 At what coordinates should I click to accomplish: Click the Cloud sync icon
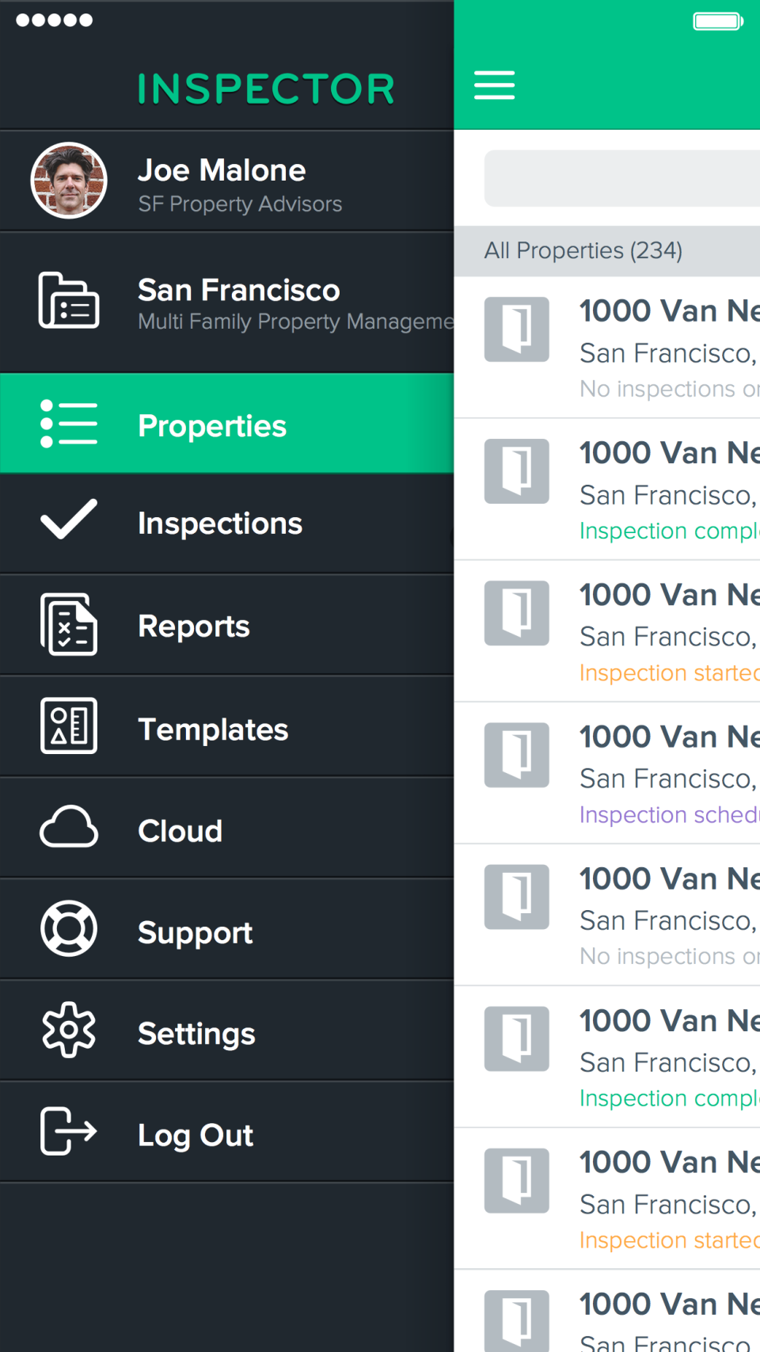[x=69, y=828]
